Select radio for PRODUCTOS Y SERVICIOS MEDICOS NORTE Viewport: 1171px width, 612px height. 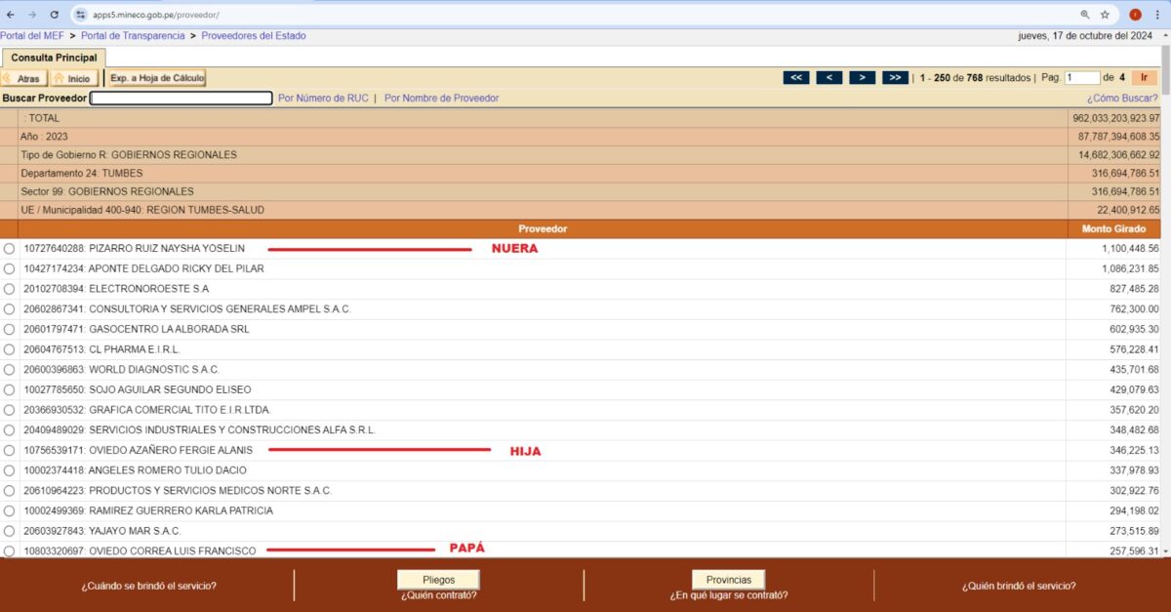coord(9,491)
